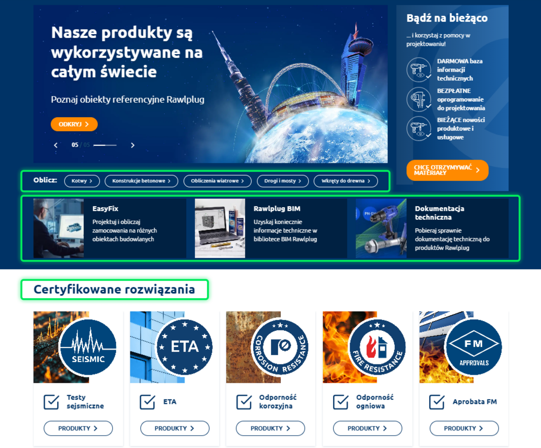Viewport: 541px width, 448px height.
Task: Click the checkmark icon next to Odporność korozyjna
Action: (244, 402)
